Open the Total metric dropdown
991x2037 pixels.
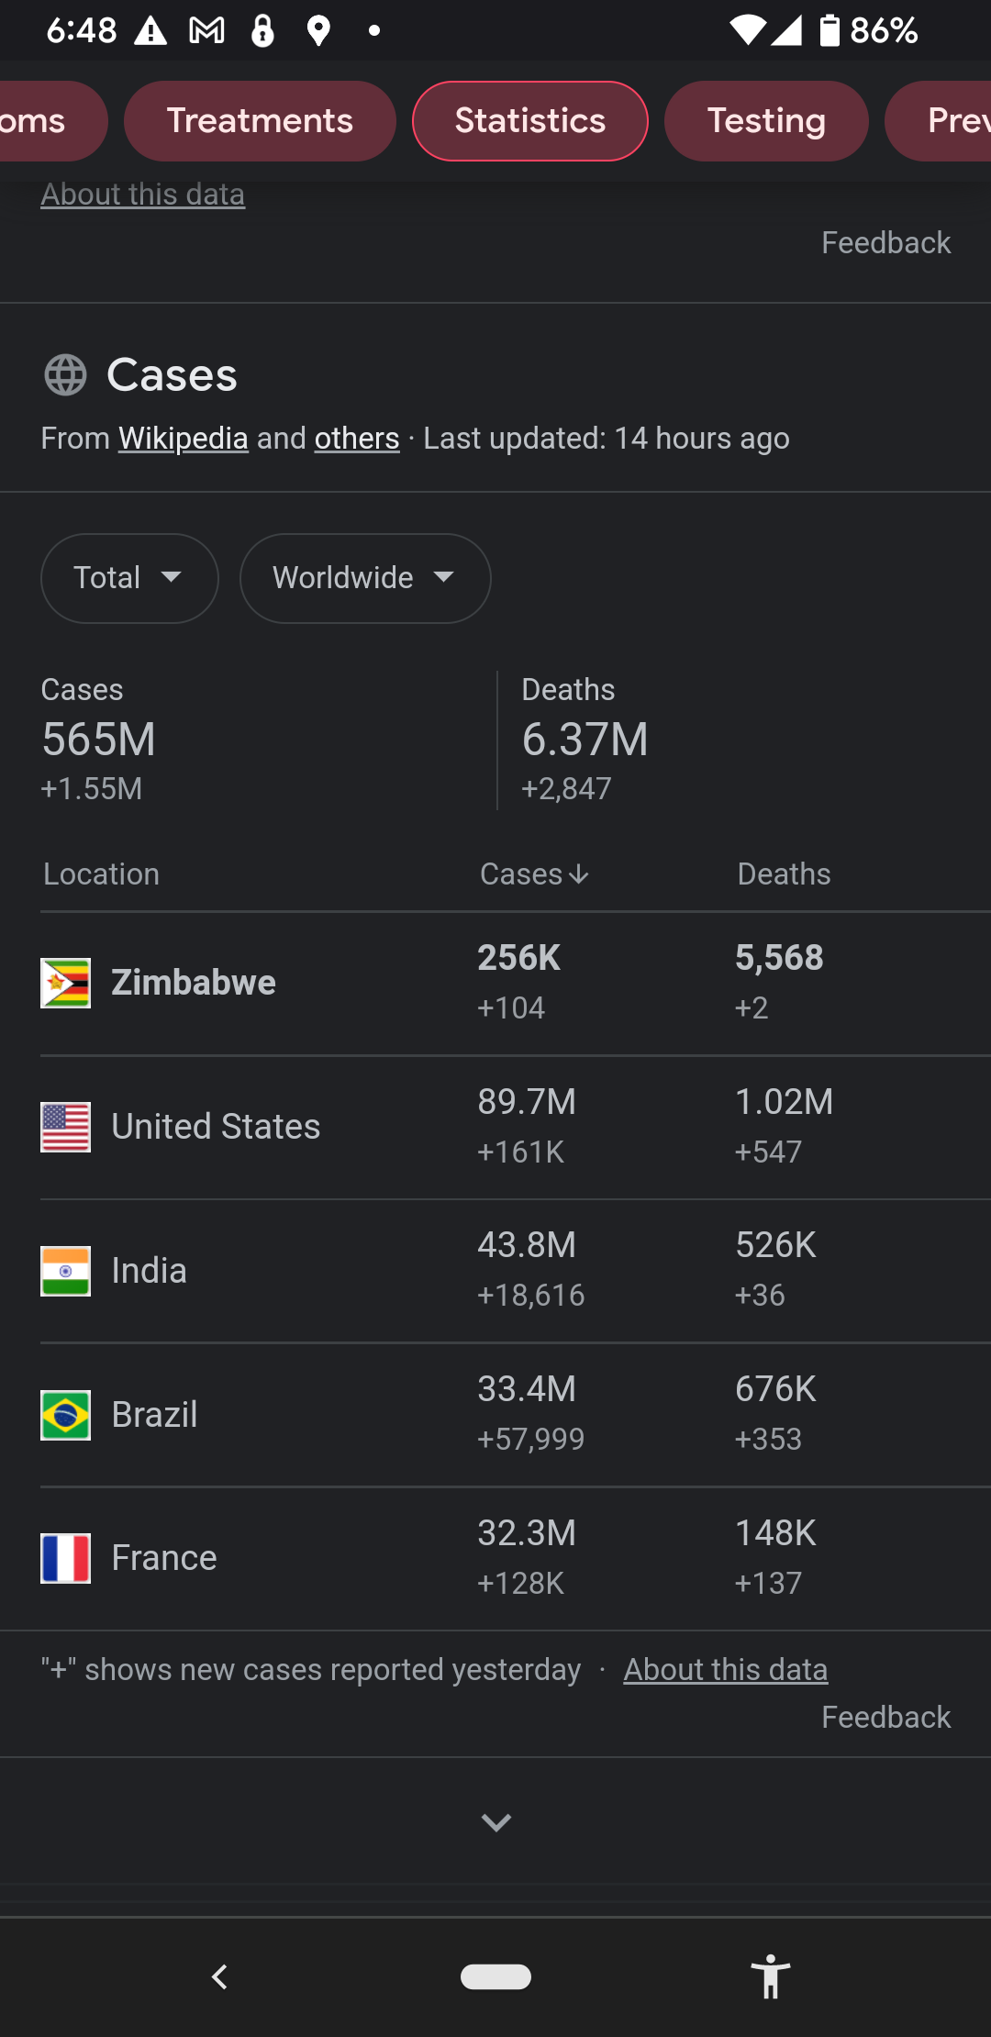coord(129,578)
